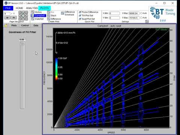Create a Difference plot
The height and width of the screenshot is (135, 180).
(x=54, y=19)
